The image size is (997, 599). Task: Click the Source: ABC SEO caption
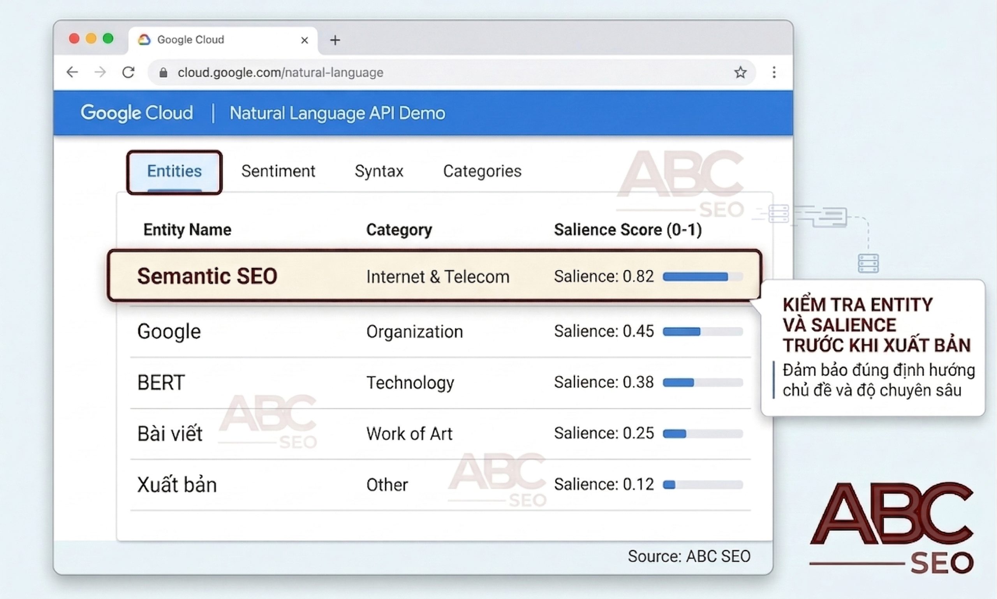(689, 556)
